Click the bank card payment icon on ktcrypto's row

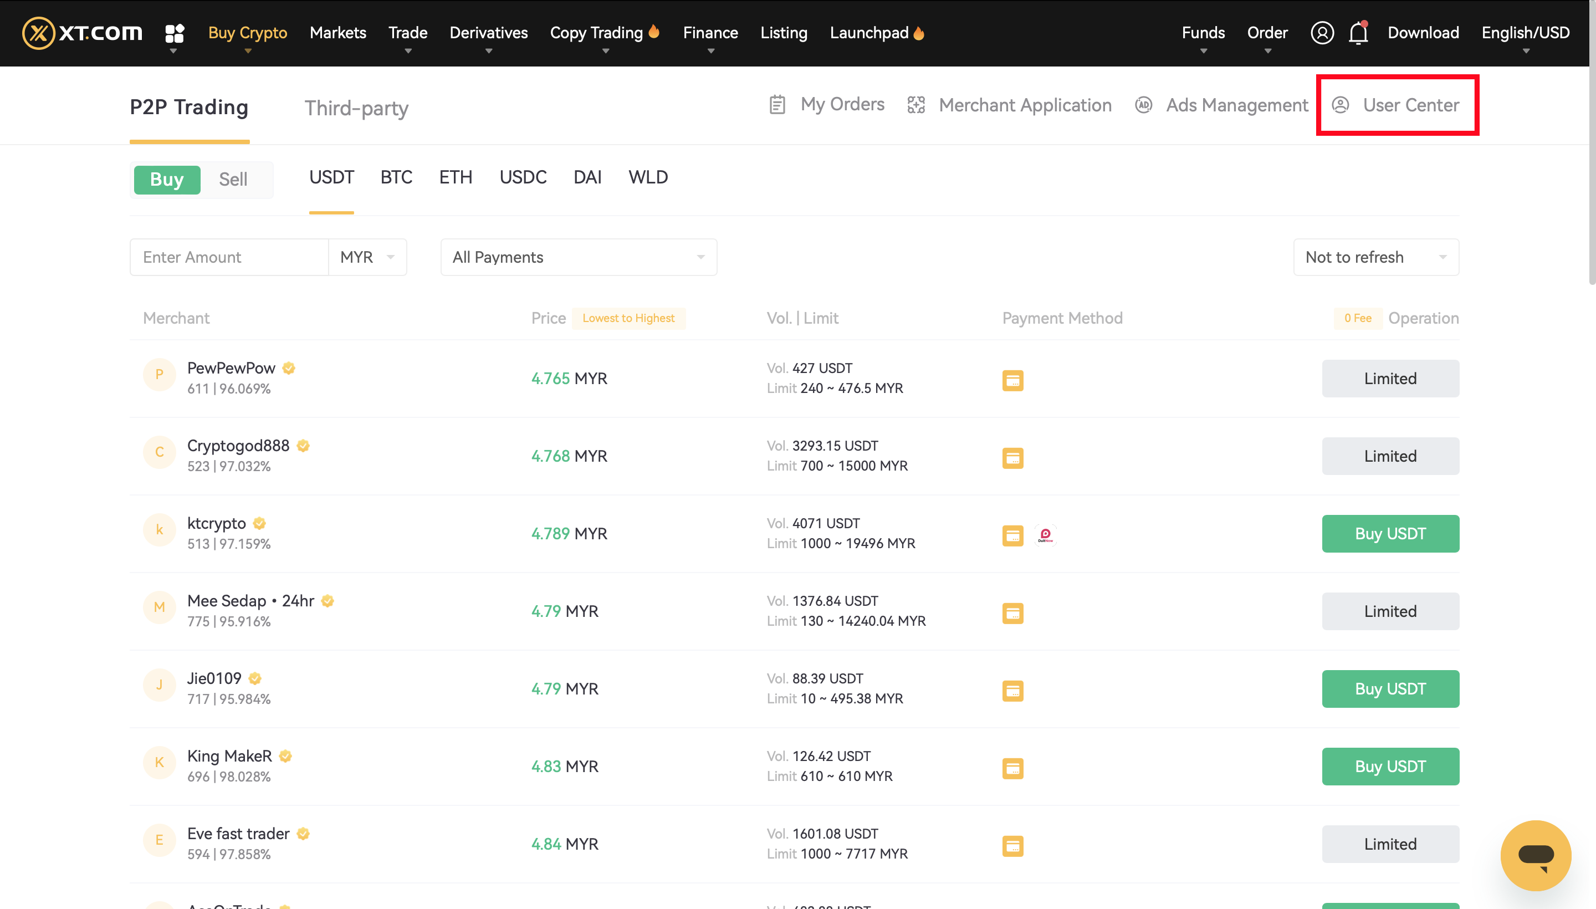click(x=1012, y=535)
